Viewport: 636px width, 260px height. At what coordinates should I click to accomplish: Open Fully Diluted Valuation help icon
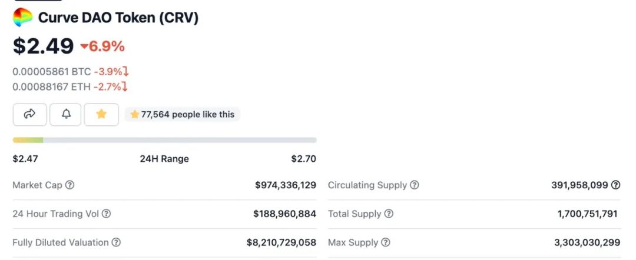pos(116,242)
